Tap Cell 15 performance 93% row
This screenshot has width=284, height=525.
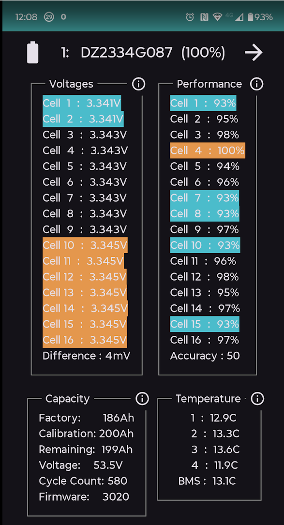205,324
